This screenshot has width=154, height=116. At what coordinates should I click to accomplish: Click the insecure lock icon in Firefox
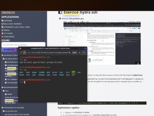[x=24, y=53]
